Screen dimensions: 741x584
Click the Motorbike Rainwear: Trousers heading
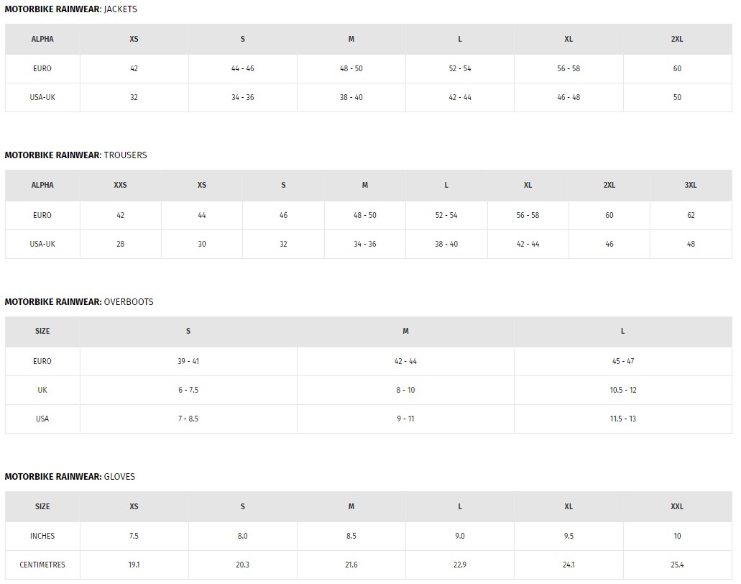coord(75,155)
